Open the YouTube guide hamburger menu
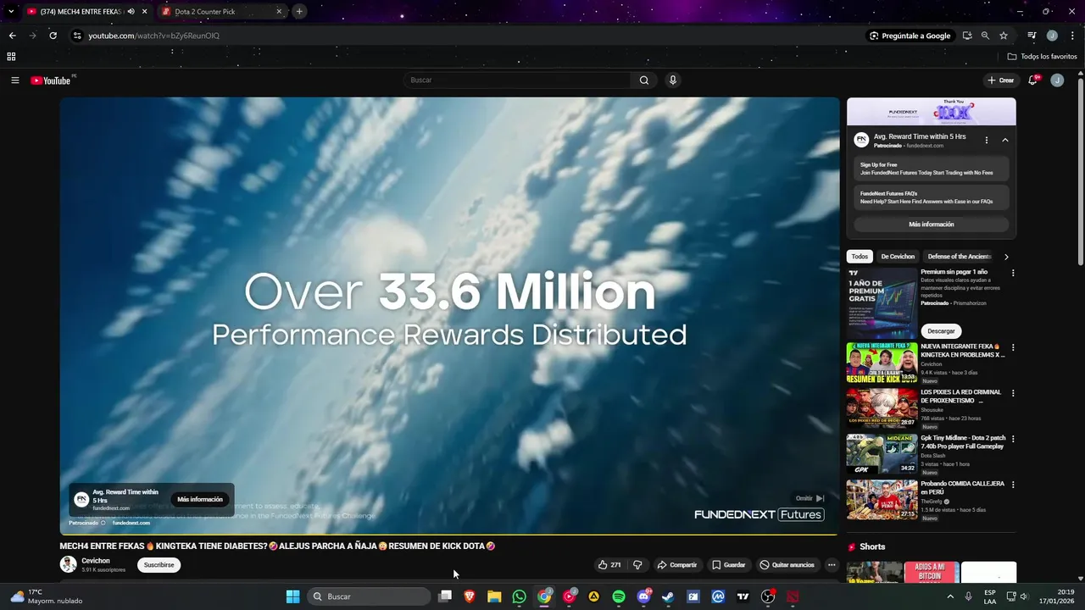Viewport: 1085px width, 610px height. 15,80
